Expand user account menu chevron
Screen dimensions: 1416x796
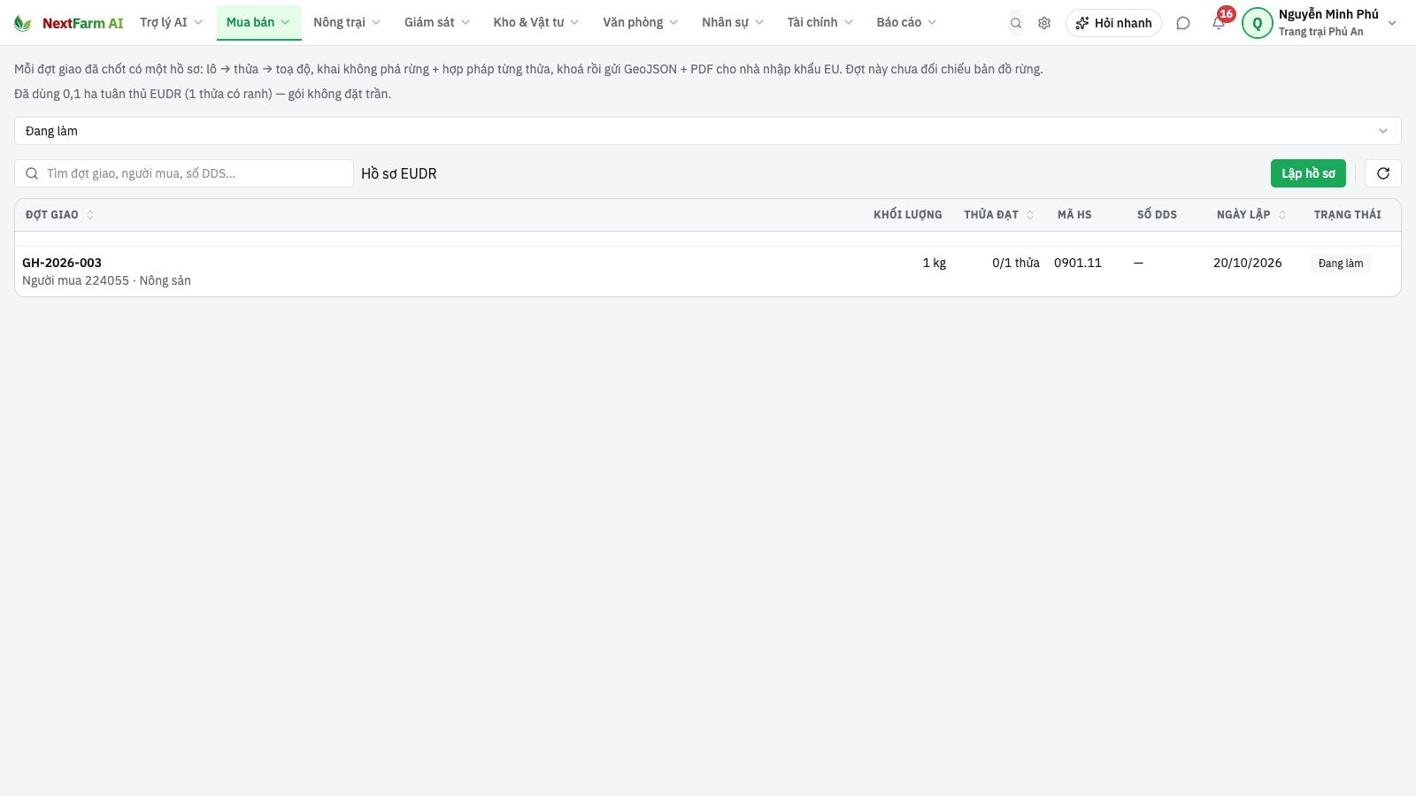coord(1392,23)
